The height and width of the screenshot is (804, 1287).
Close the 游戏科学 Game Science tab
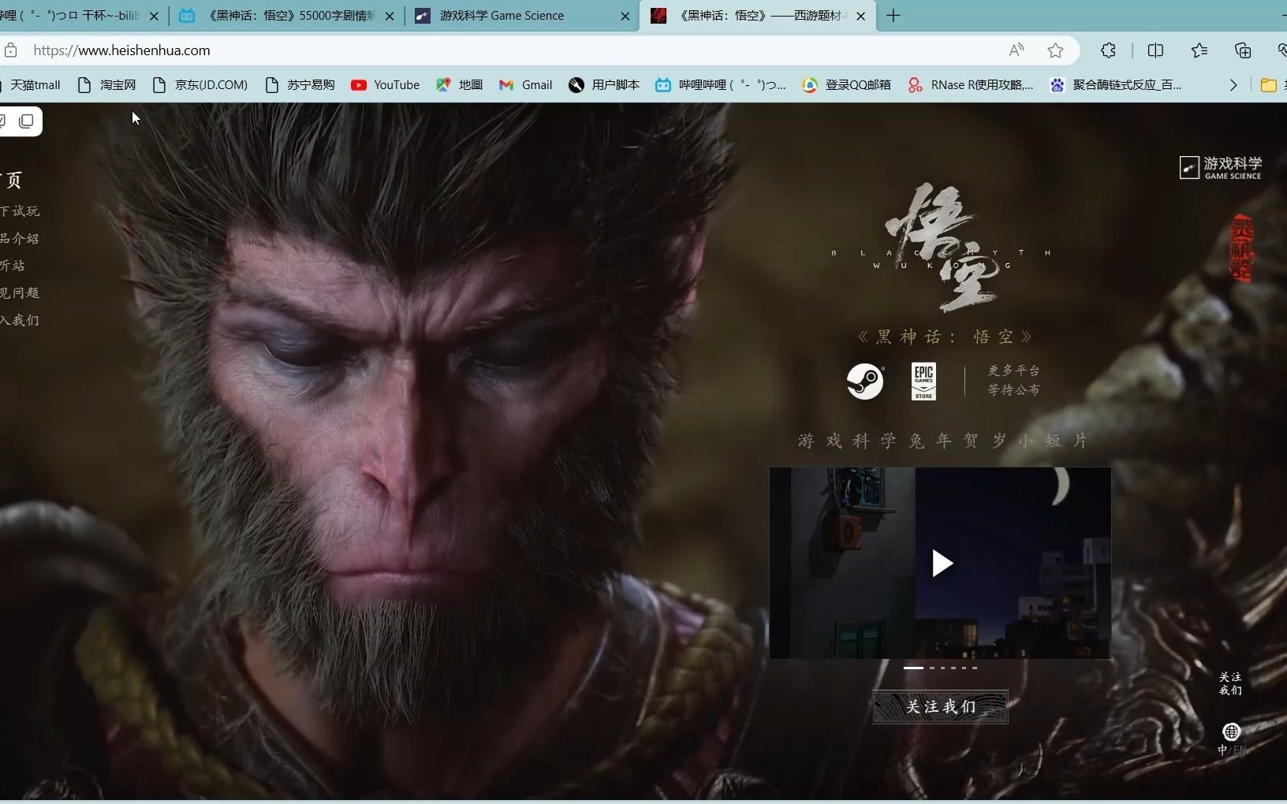point(625,16)
